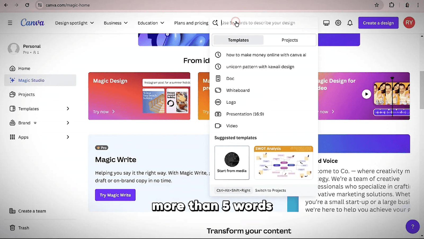Click the clock icon beside unicorn pattern search
Viewport: 424px width, 239px height.
point(218,67)
